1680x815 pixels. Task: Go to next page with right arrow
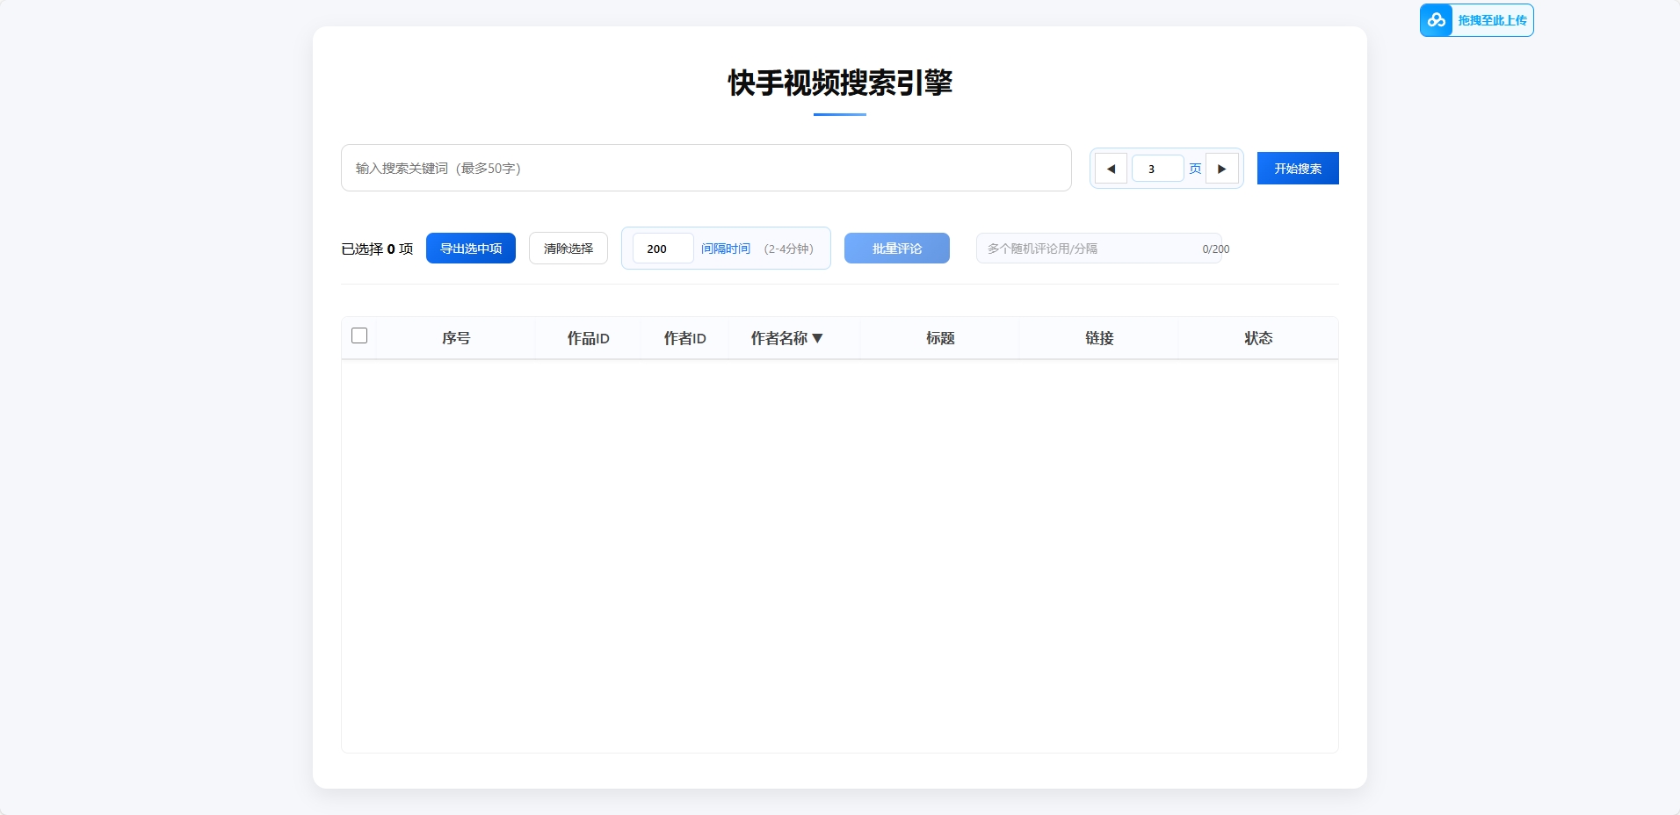(x=1222, y=169)
